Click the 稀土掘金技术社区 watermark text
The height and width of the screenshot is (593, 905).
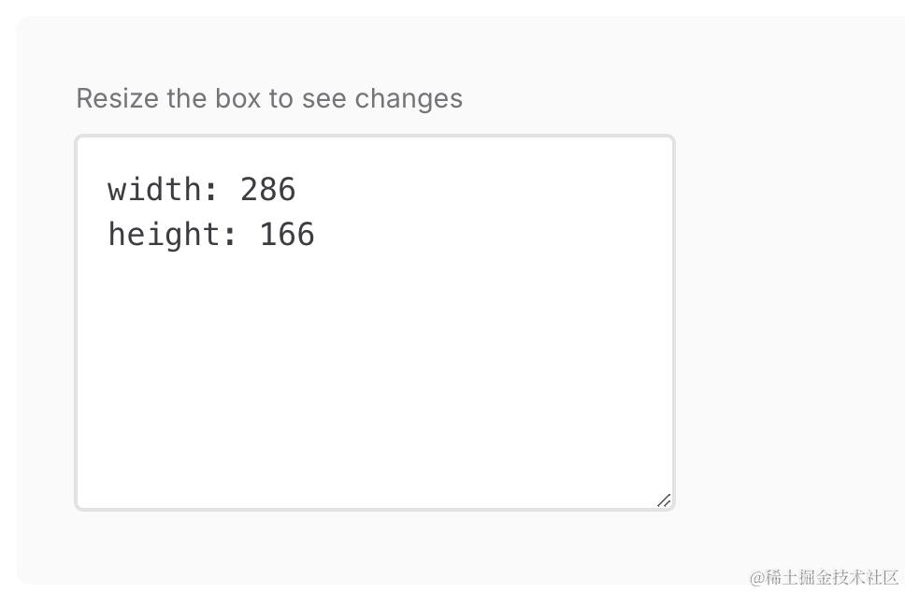(832, 577)
